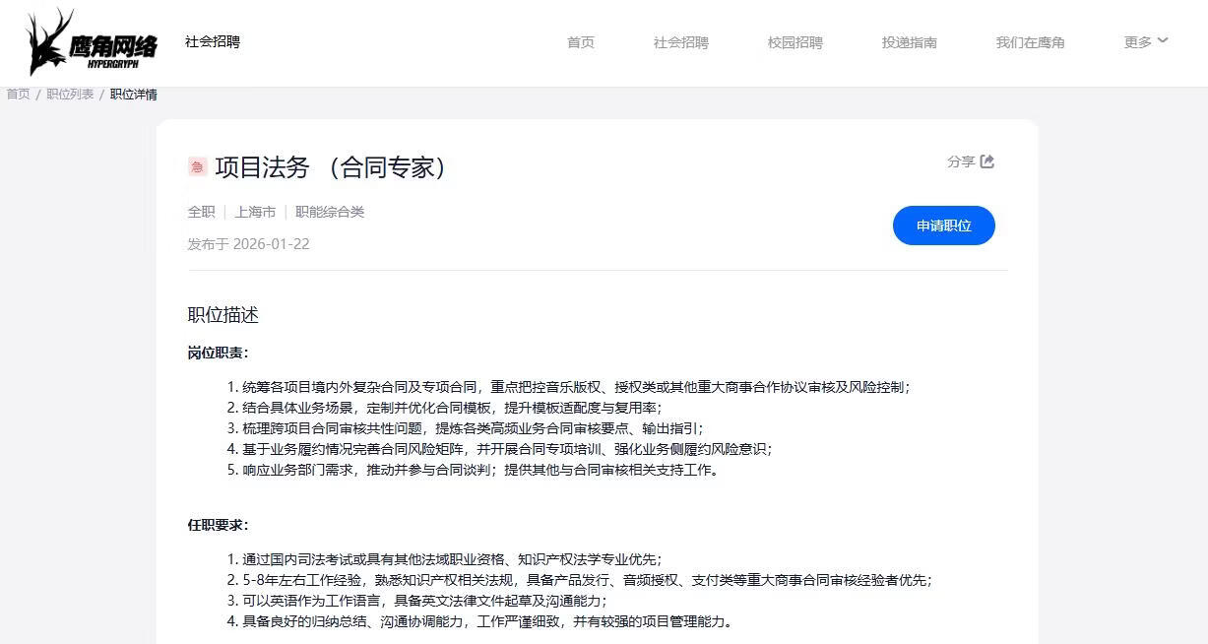This screenshot has width=1208, height=644.
Task: Select 我们在鹰角 in the navigation
Action: tap(1030, 42)
